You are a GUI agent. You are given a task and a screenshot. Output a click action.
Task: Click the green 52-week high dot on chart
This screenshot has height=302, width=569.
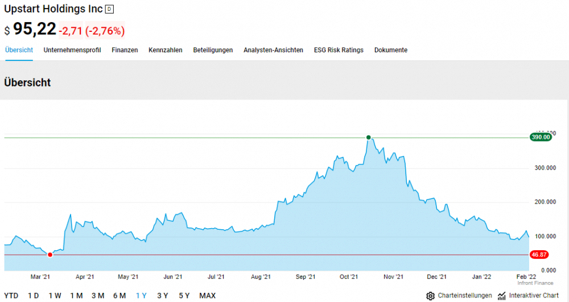369,138
